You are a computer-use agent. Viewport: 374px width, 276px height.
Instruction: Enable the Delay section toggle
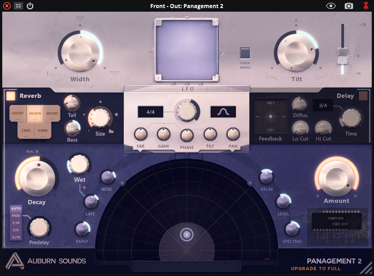(x=363, y=96)
